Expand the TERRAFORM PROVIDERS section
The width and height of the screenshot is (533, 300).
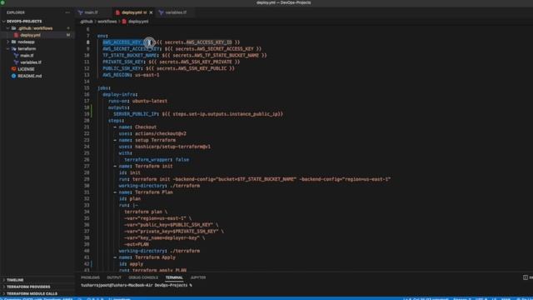coord(28,287)
